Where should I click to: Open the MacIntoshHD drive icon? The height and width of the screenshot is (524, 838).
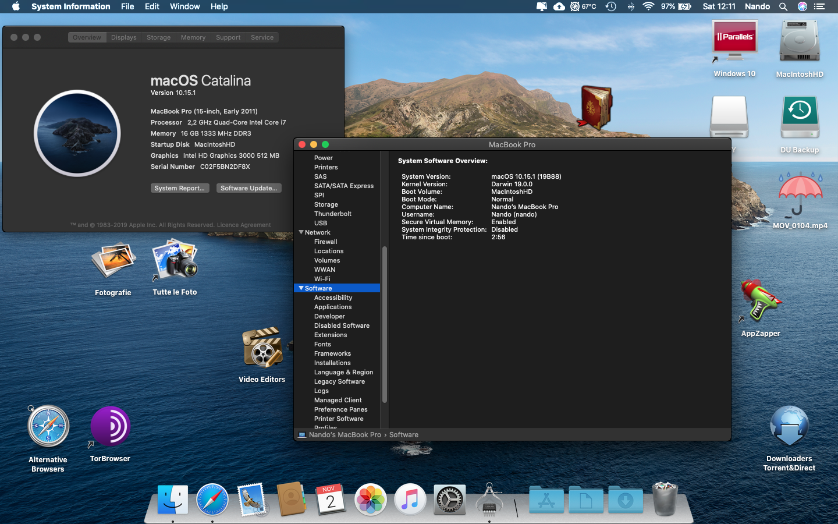click(800, 42)
